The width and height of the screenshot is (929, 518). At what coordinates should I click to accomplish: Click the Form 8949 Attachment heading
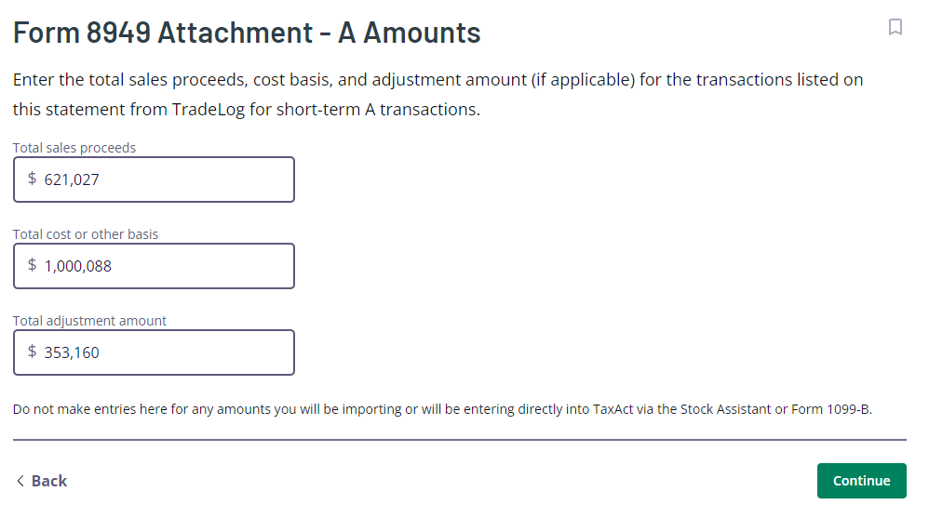pyautogui.click(x=247, y=33)
